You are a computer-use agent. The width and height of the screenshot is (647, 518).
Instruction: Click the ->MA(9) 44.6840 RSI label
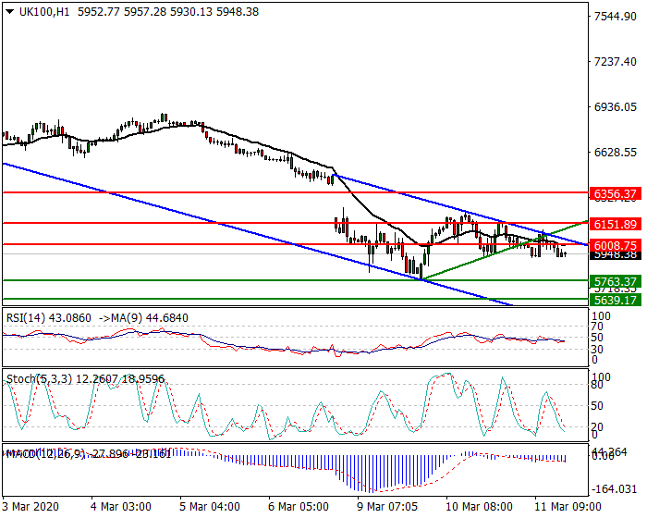pyautogui.click(x=143, y=318)
